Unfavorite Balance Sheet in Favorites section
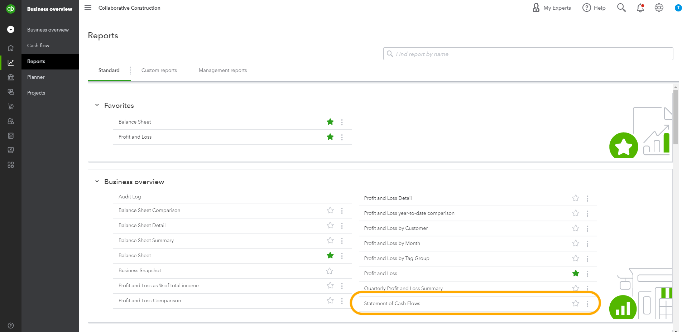 (x=330, y=122)
